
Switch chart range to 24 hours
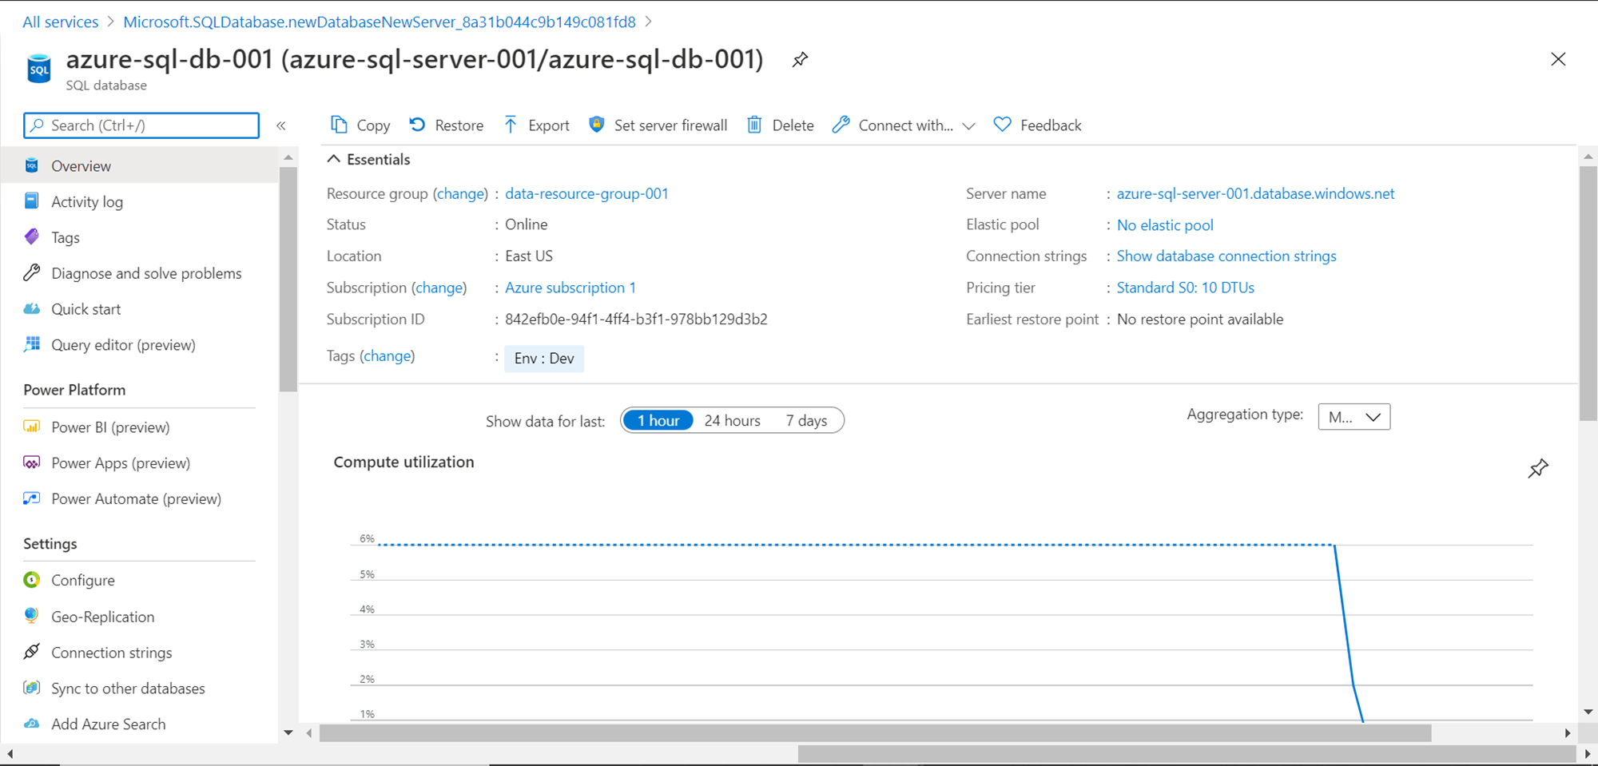point(732,420)
